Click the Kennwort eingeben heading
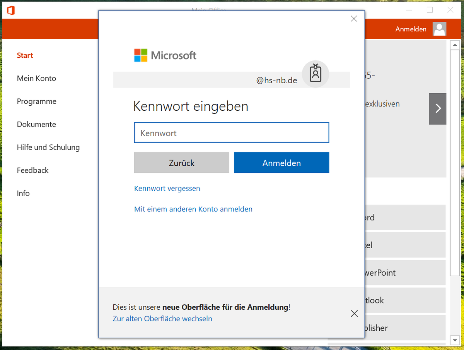This screenshot has height=350, width=464. 191,106
